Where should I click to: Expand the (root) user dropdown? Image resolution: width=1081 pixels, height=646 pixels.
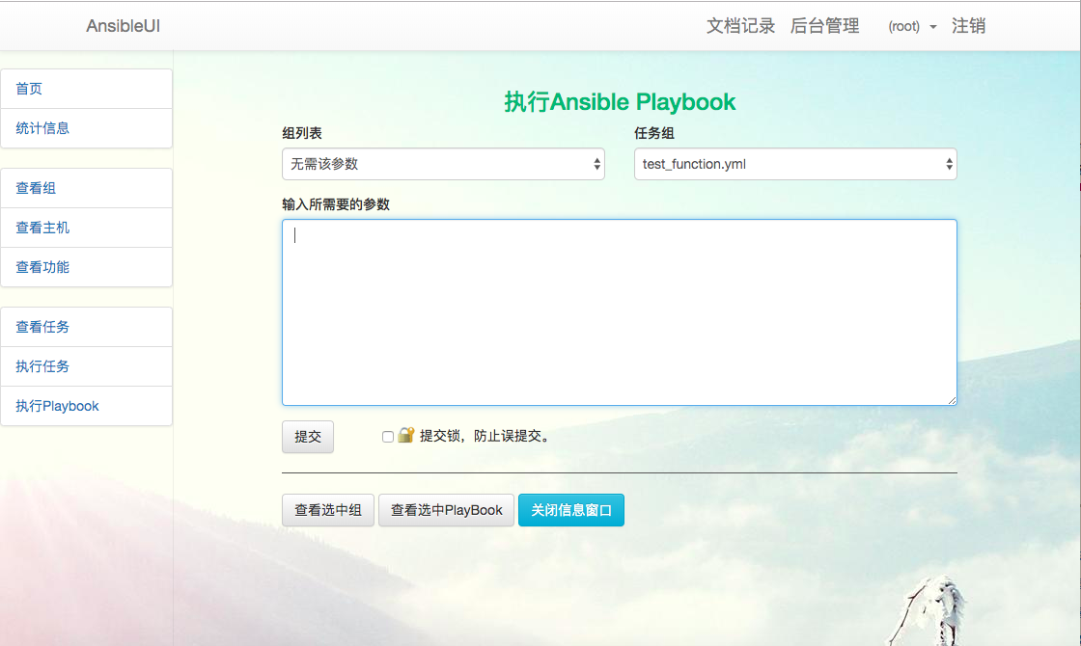(x=912, y=26)
